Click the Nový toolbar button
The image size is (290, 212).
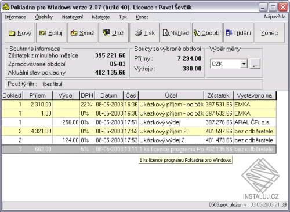click(20, 33)
